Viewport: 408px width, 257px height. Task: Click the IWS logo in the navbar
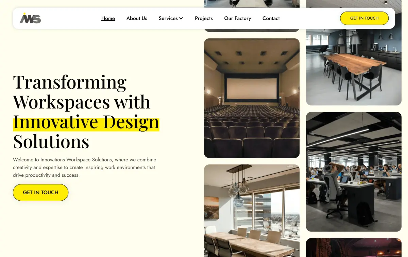(30, 18)
